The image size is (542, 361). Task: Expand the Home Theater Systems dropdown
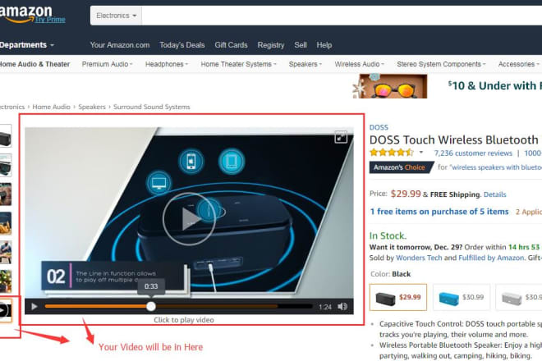tap(238, 64)
